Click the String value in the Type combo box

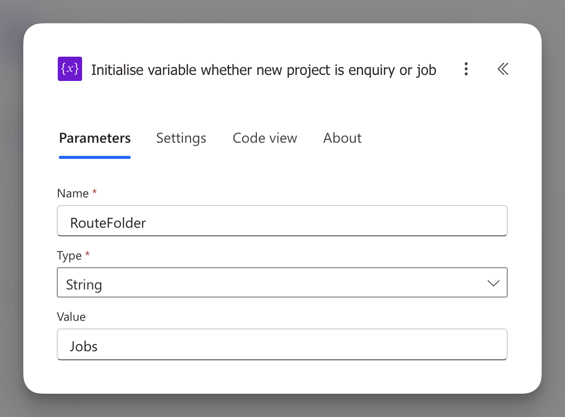coord(84,284)
